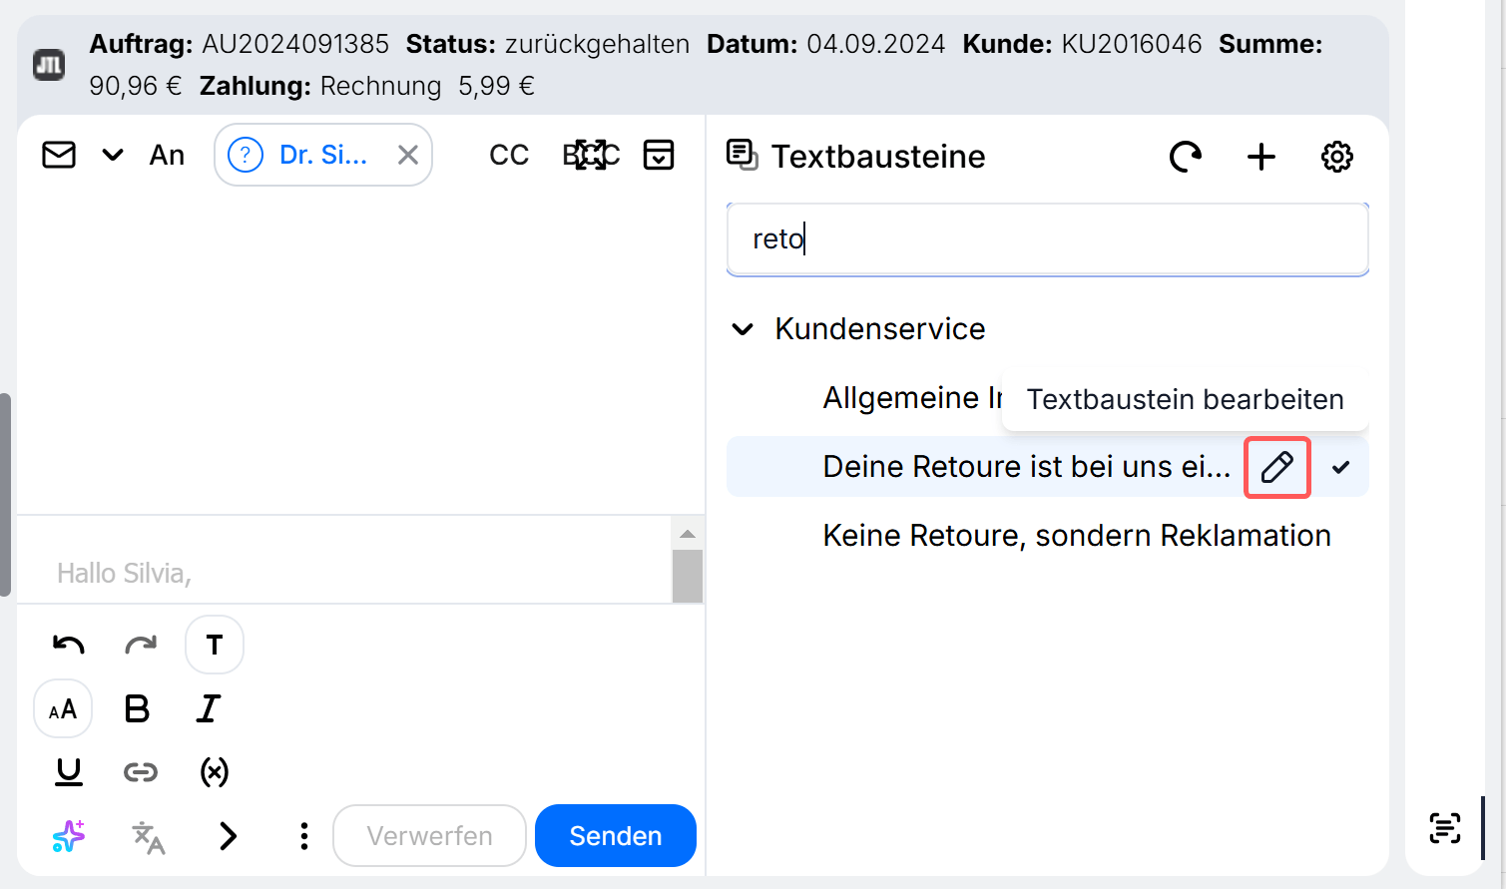This screenshot has width=1506, height=889.
Task: Select customer number KU2016046
Action: tap(1132, 45)
